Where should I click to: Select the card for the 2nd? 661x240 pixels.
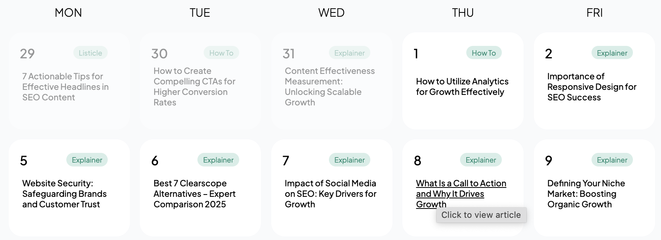click(594, 81)
